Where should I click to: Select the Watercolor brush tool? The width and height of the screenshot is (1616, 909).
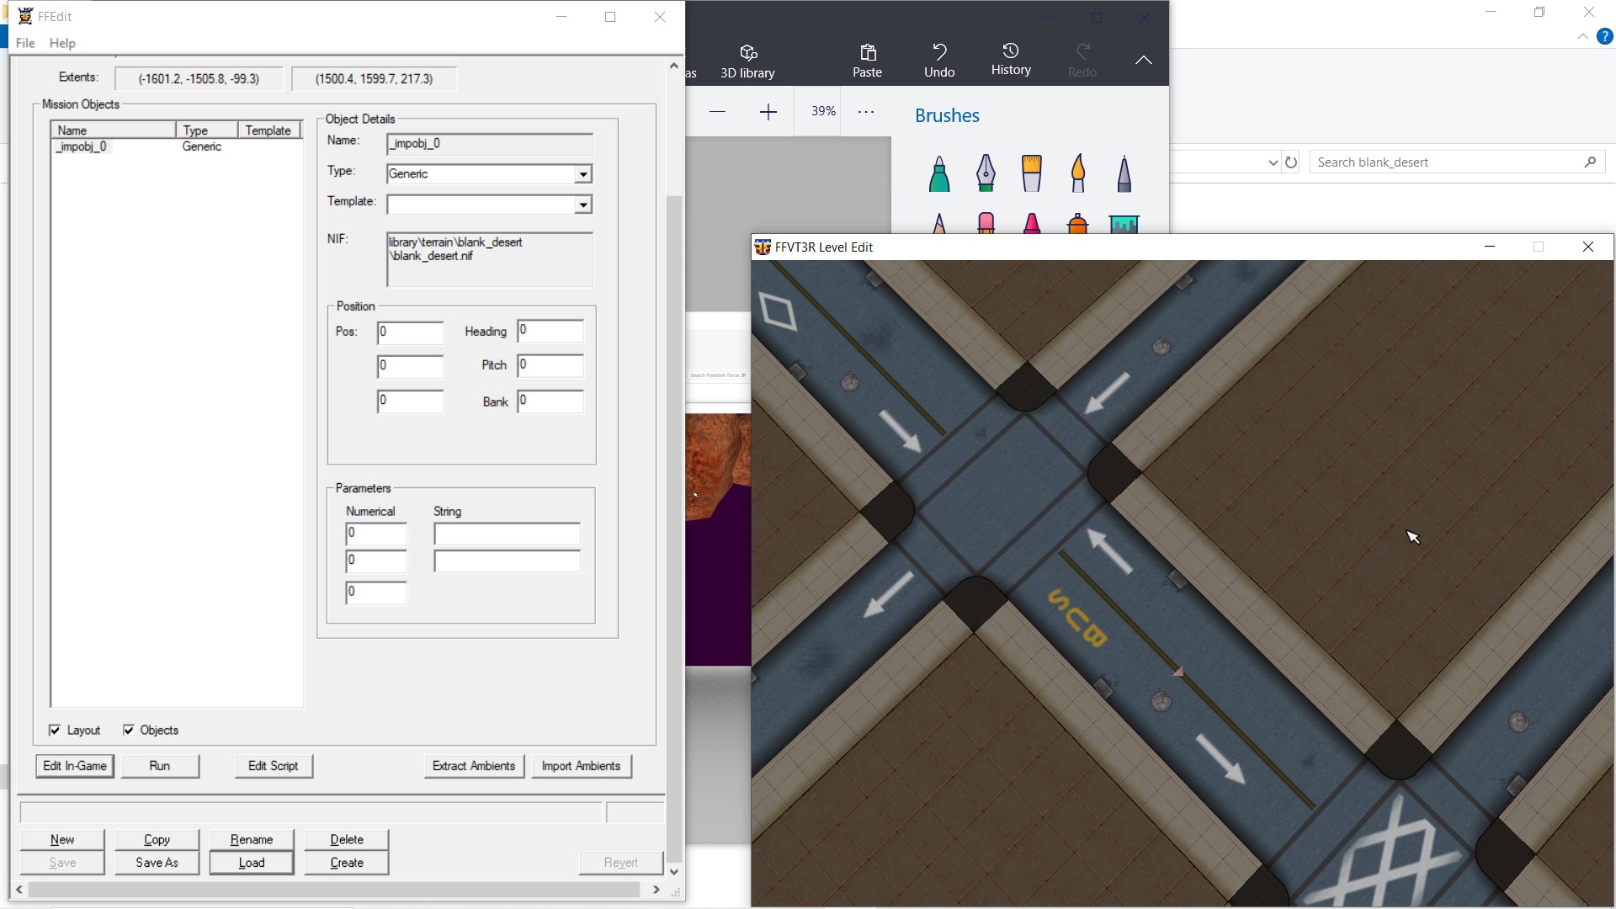pyautogui.click(x=1078, y=174)
